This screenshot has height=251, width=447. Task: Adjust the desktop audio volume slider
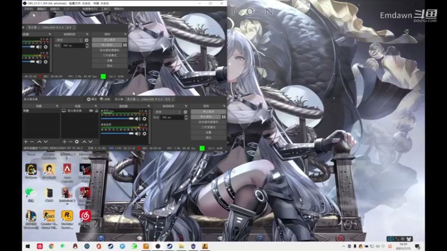[117, 133]
